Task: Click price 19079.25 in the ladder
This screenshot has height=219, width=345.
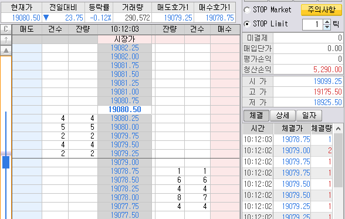Action: tap(125, 154)
